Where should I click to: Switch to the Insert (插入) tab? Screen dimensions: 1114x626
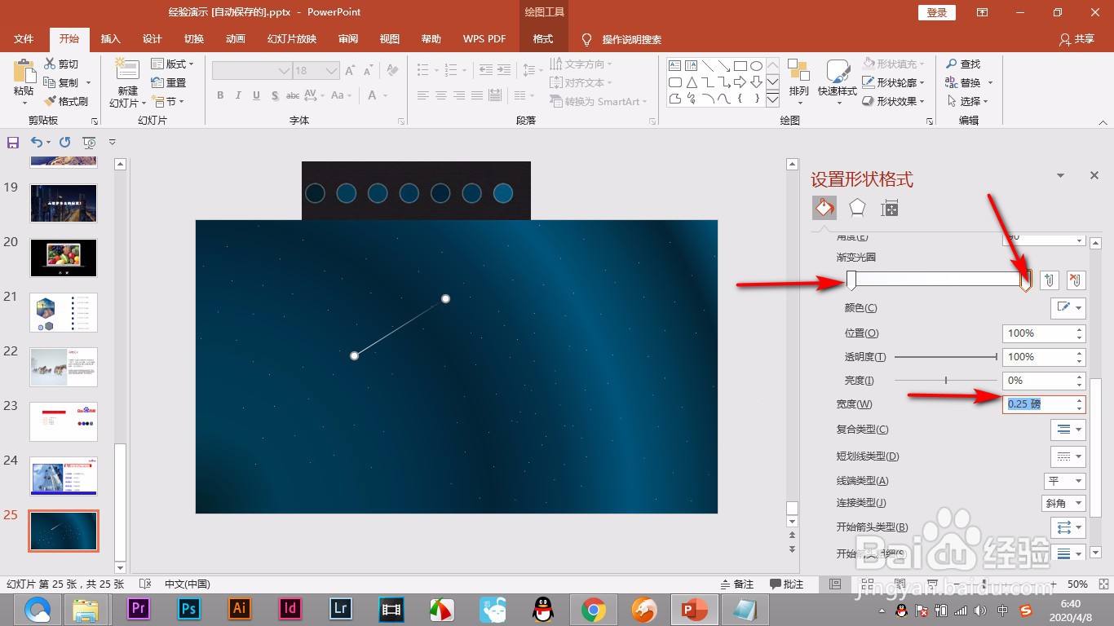click(110, 39)
